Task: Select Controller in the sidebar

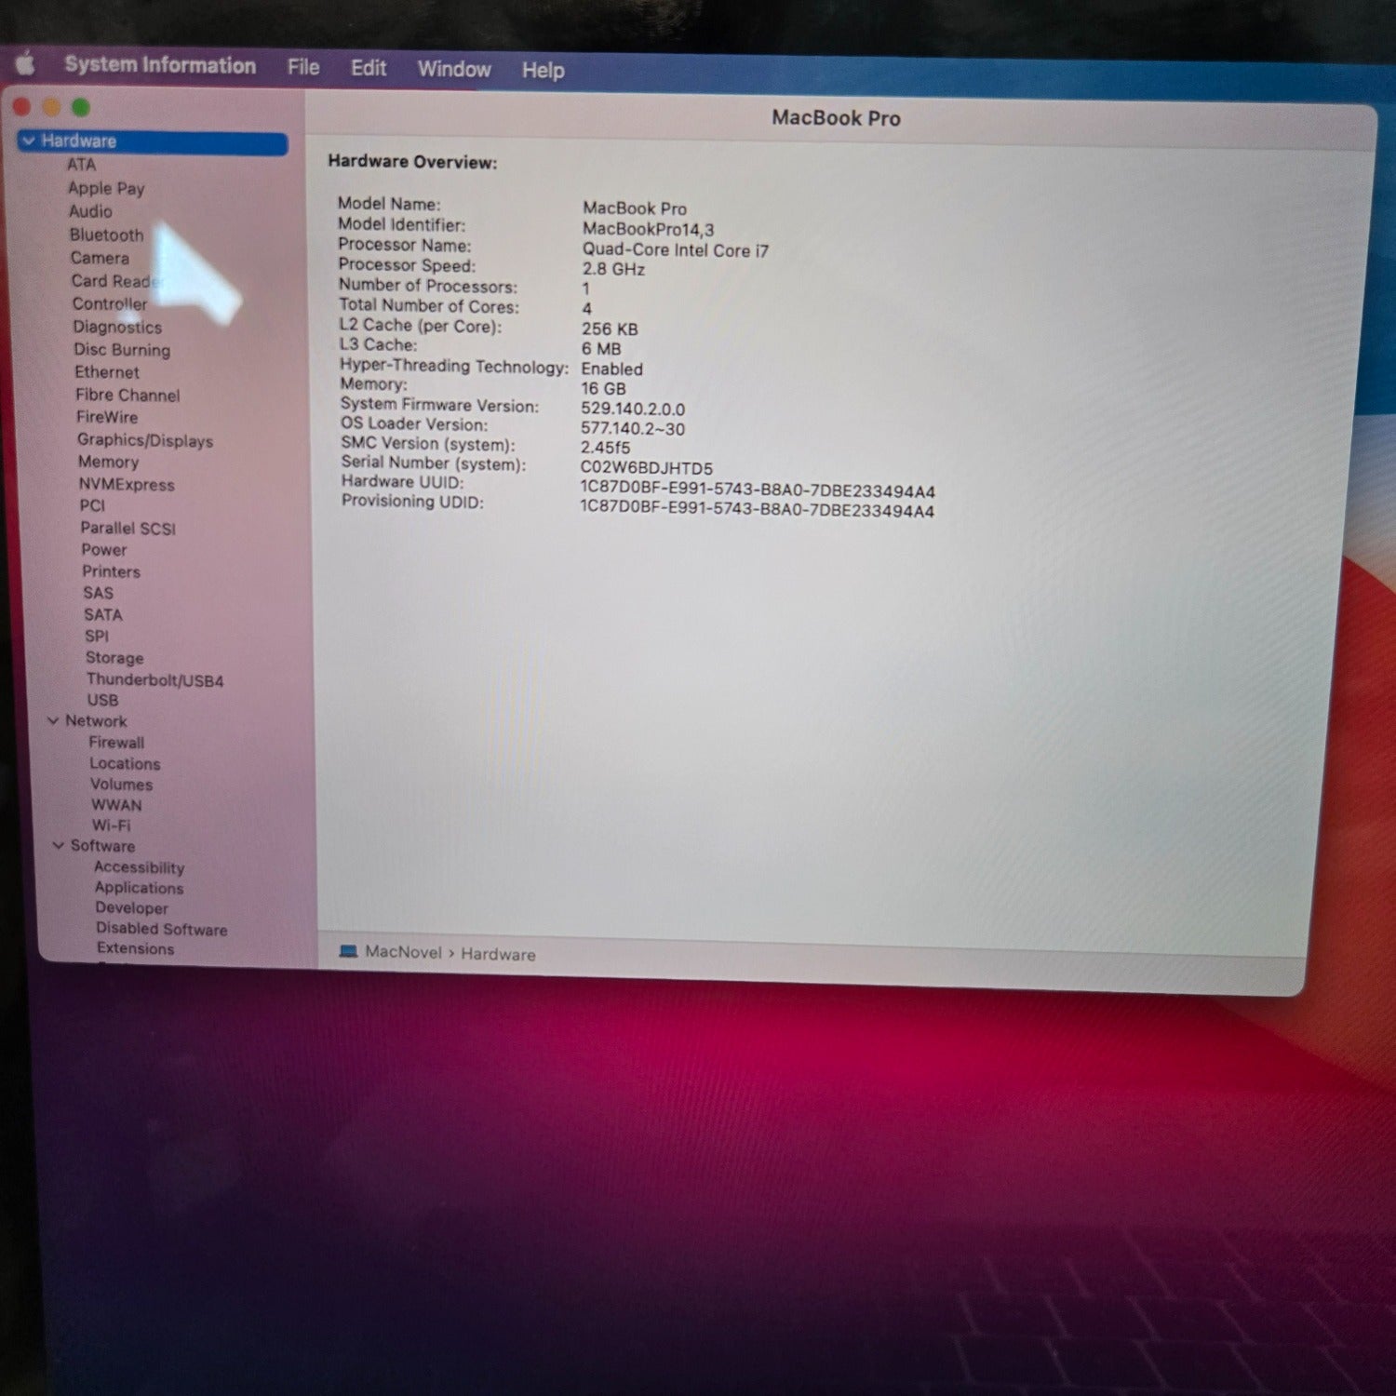Action: tap(110, 303)
